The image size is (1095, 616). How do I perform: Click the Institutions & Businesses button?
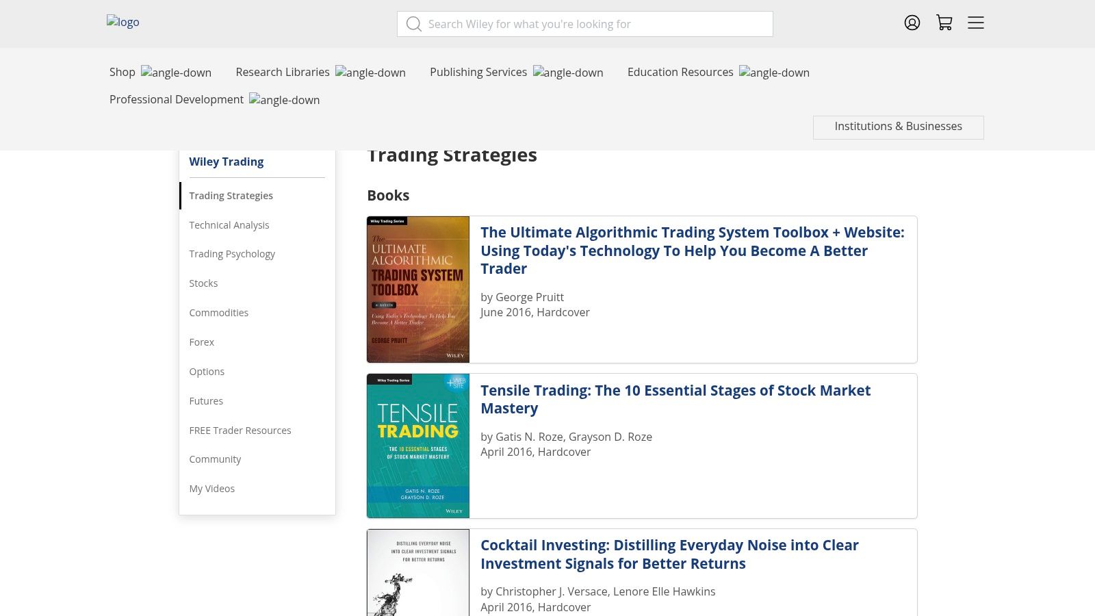[x=899, y=127]
